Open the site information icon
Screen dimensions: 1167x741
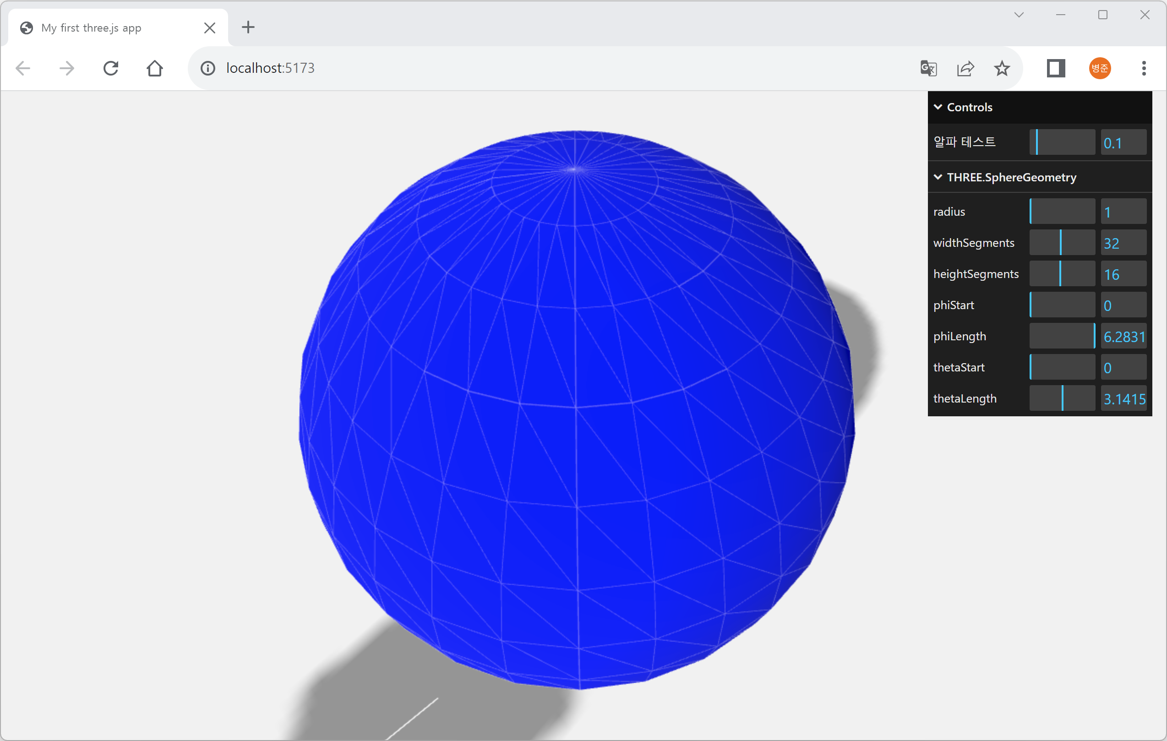pos(208,68)
